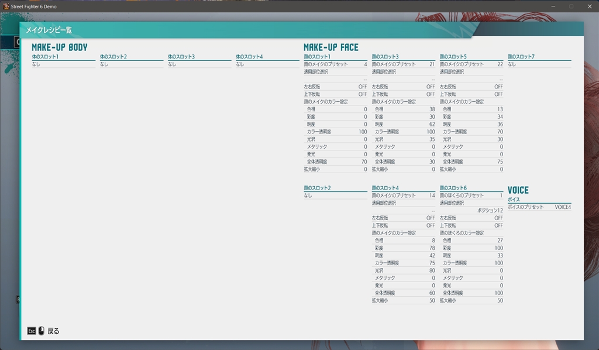599x350 pixels.
Task: Click なし under 体のスロット3
Action: 172,64
